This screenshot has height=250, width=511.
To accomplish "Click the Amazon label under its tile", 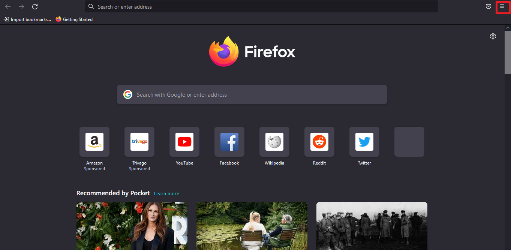I will (x=94, y=163).
